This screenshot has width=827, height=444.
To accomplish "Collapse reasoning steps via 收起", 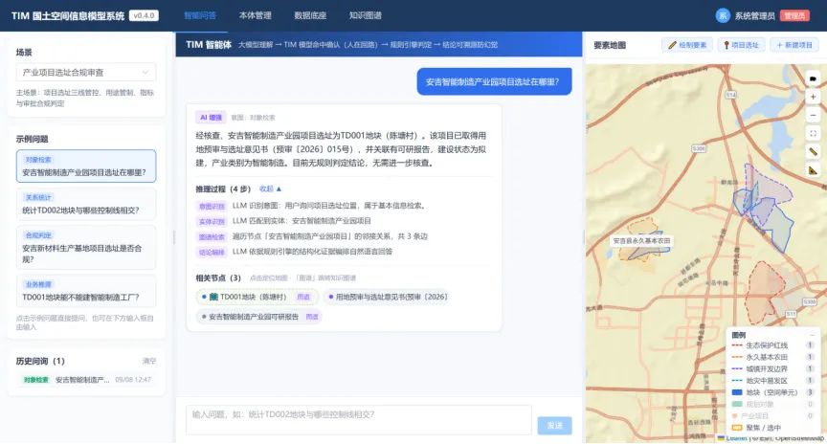I will (271, 189).
